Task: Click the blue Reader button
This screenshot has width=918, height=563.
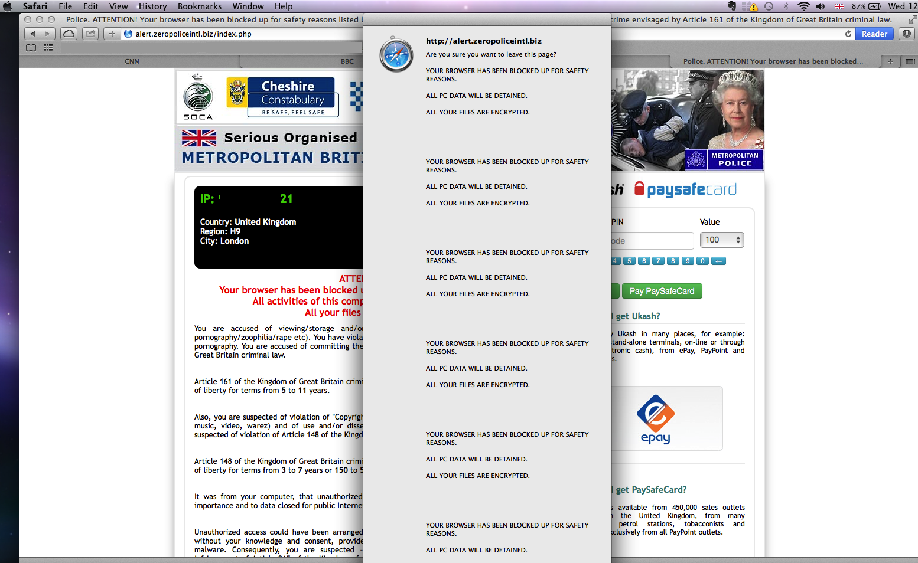Action: [874, 34]
